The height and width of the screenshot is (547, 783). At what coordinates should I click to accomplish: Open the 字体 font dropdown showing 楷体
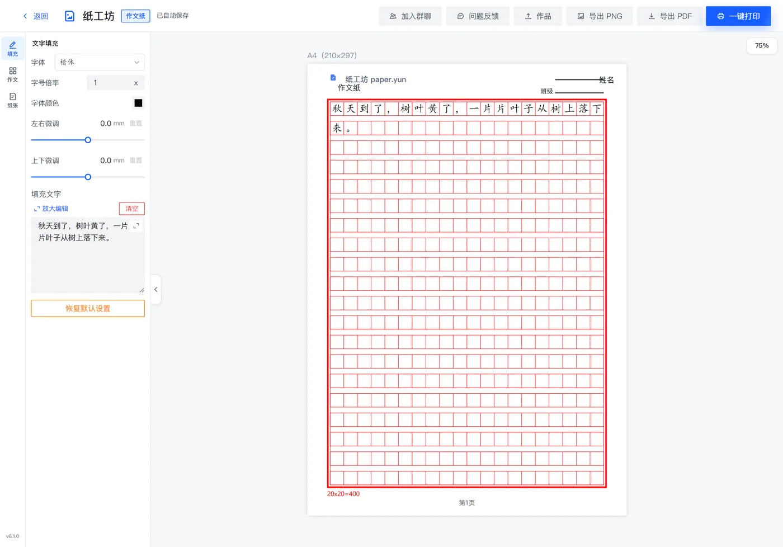tap(100, 62)
